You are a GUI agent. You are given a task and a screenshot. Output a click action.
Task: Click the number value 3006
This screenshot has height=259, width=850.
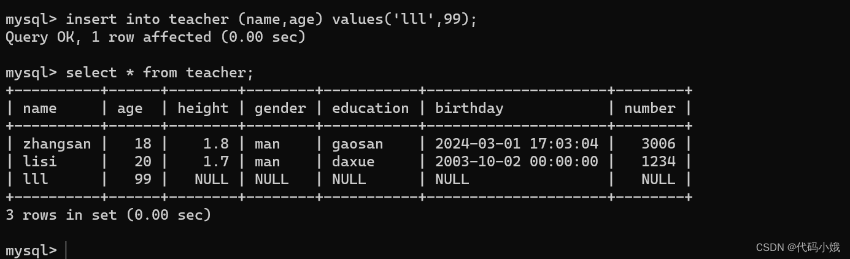[x=658, y=144]
